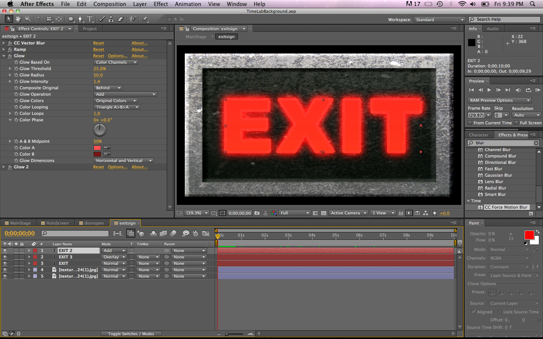Screen dimensions: 543x339
Task: Expand the Glow 2 effect
Action: coord(4,167)
